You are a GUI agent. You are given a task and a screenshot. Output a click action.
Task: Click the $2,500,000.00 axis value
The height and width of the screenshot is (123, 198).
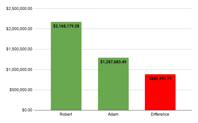click(19, 9)
